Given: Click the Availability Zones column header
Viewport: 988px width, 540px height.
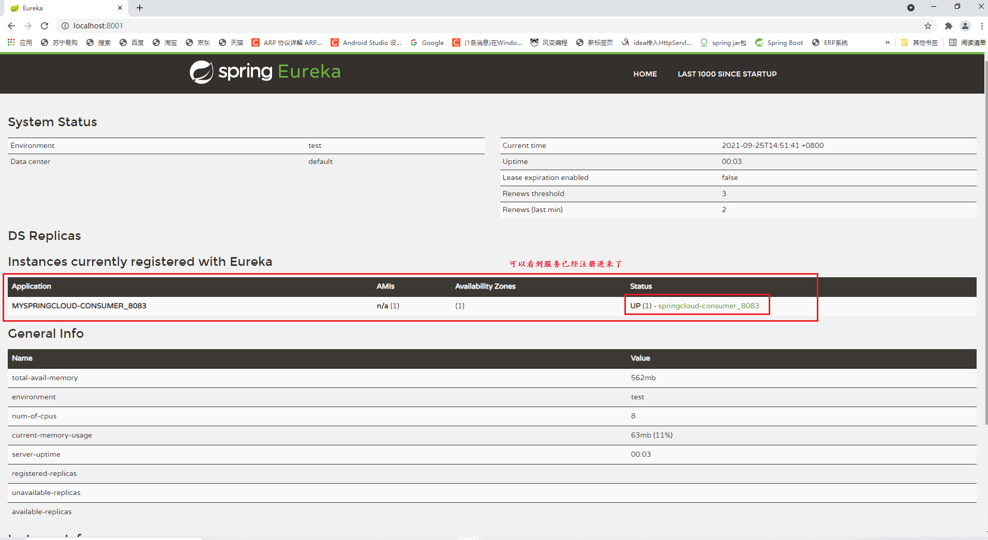Looking at the screenshot, I should (485, 286).
